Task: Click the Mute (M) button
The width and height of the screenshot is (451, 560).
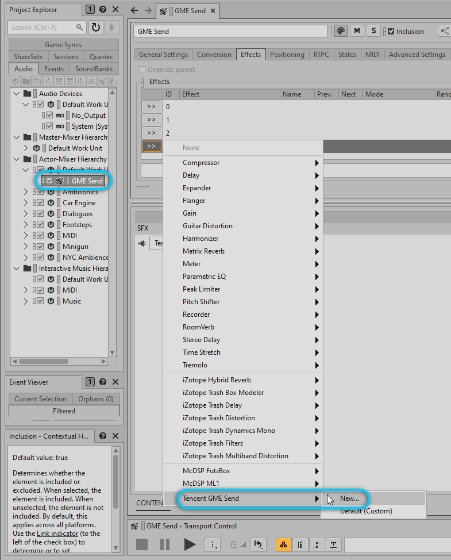Action: pyautogui.click(x=357, y=31)
